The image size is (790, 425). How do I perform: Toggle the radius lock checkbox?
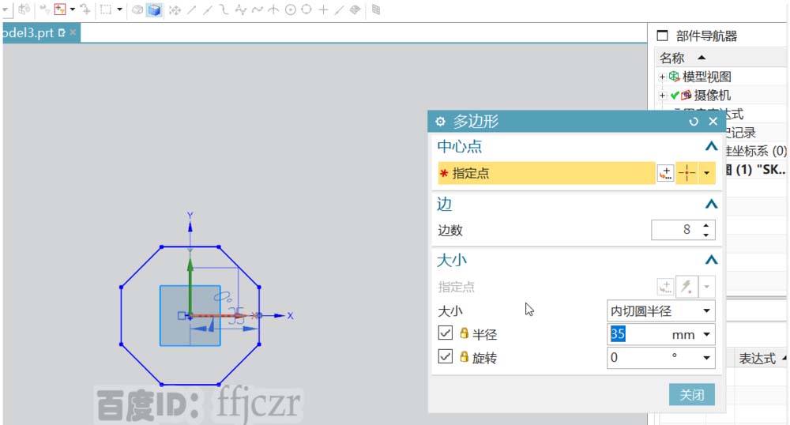(x=445, y=333)
